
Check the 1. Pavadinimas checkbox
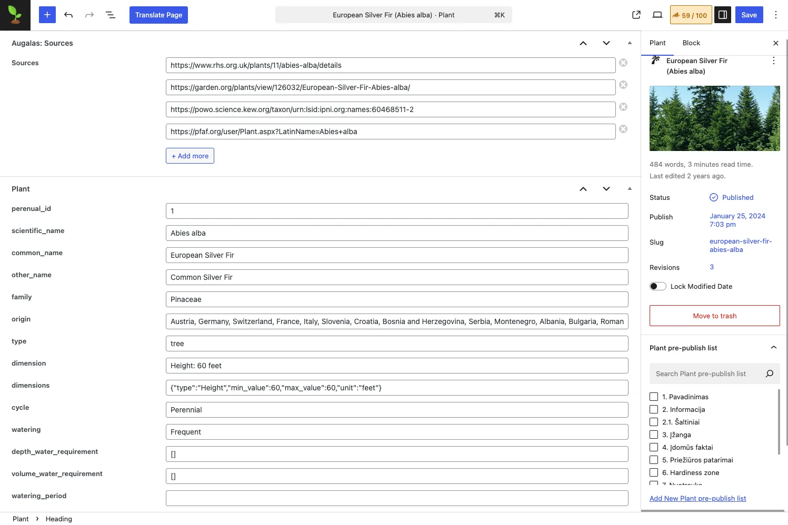click(654, 397)
